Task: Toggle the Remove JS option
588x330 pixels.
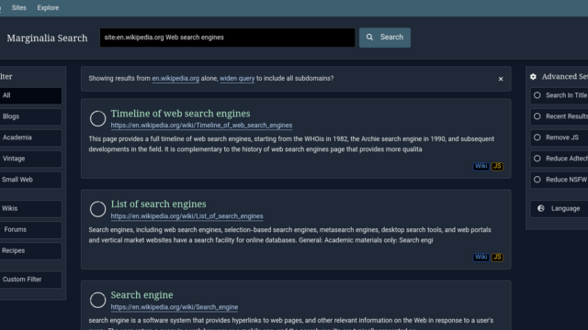Action: point(560,137)
